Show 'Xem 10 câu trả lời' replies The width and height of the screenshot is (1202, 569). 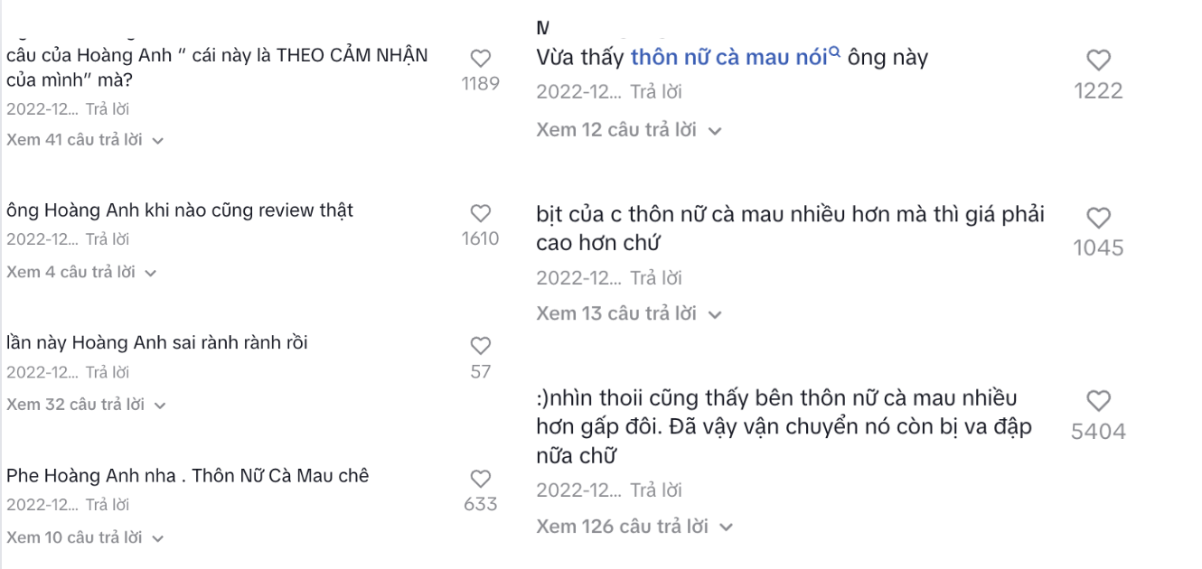84,537
